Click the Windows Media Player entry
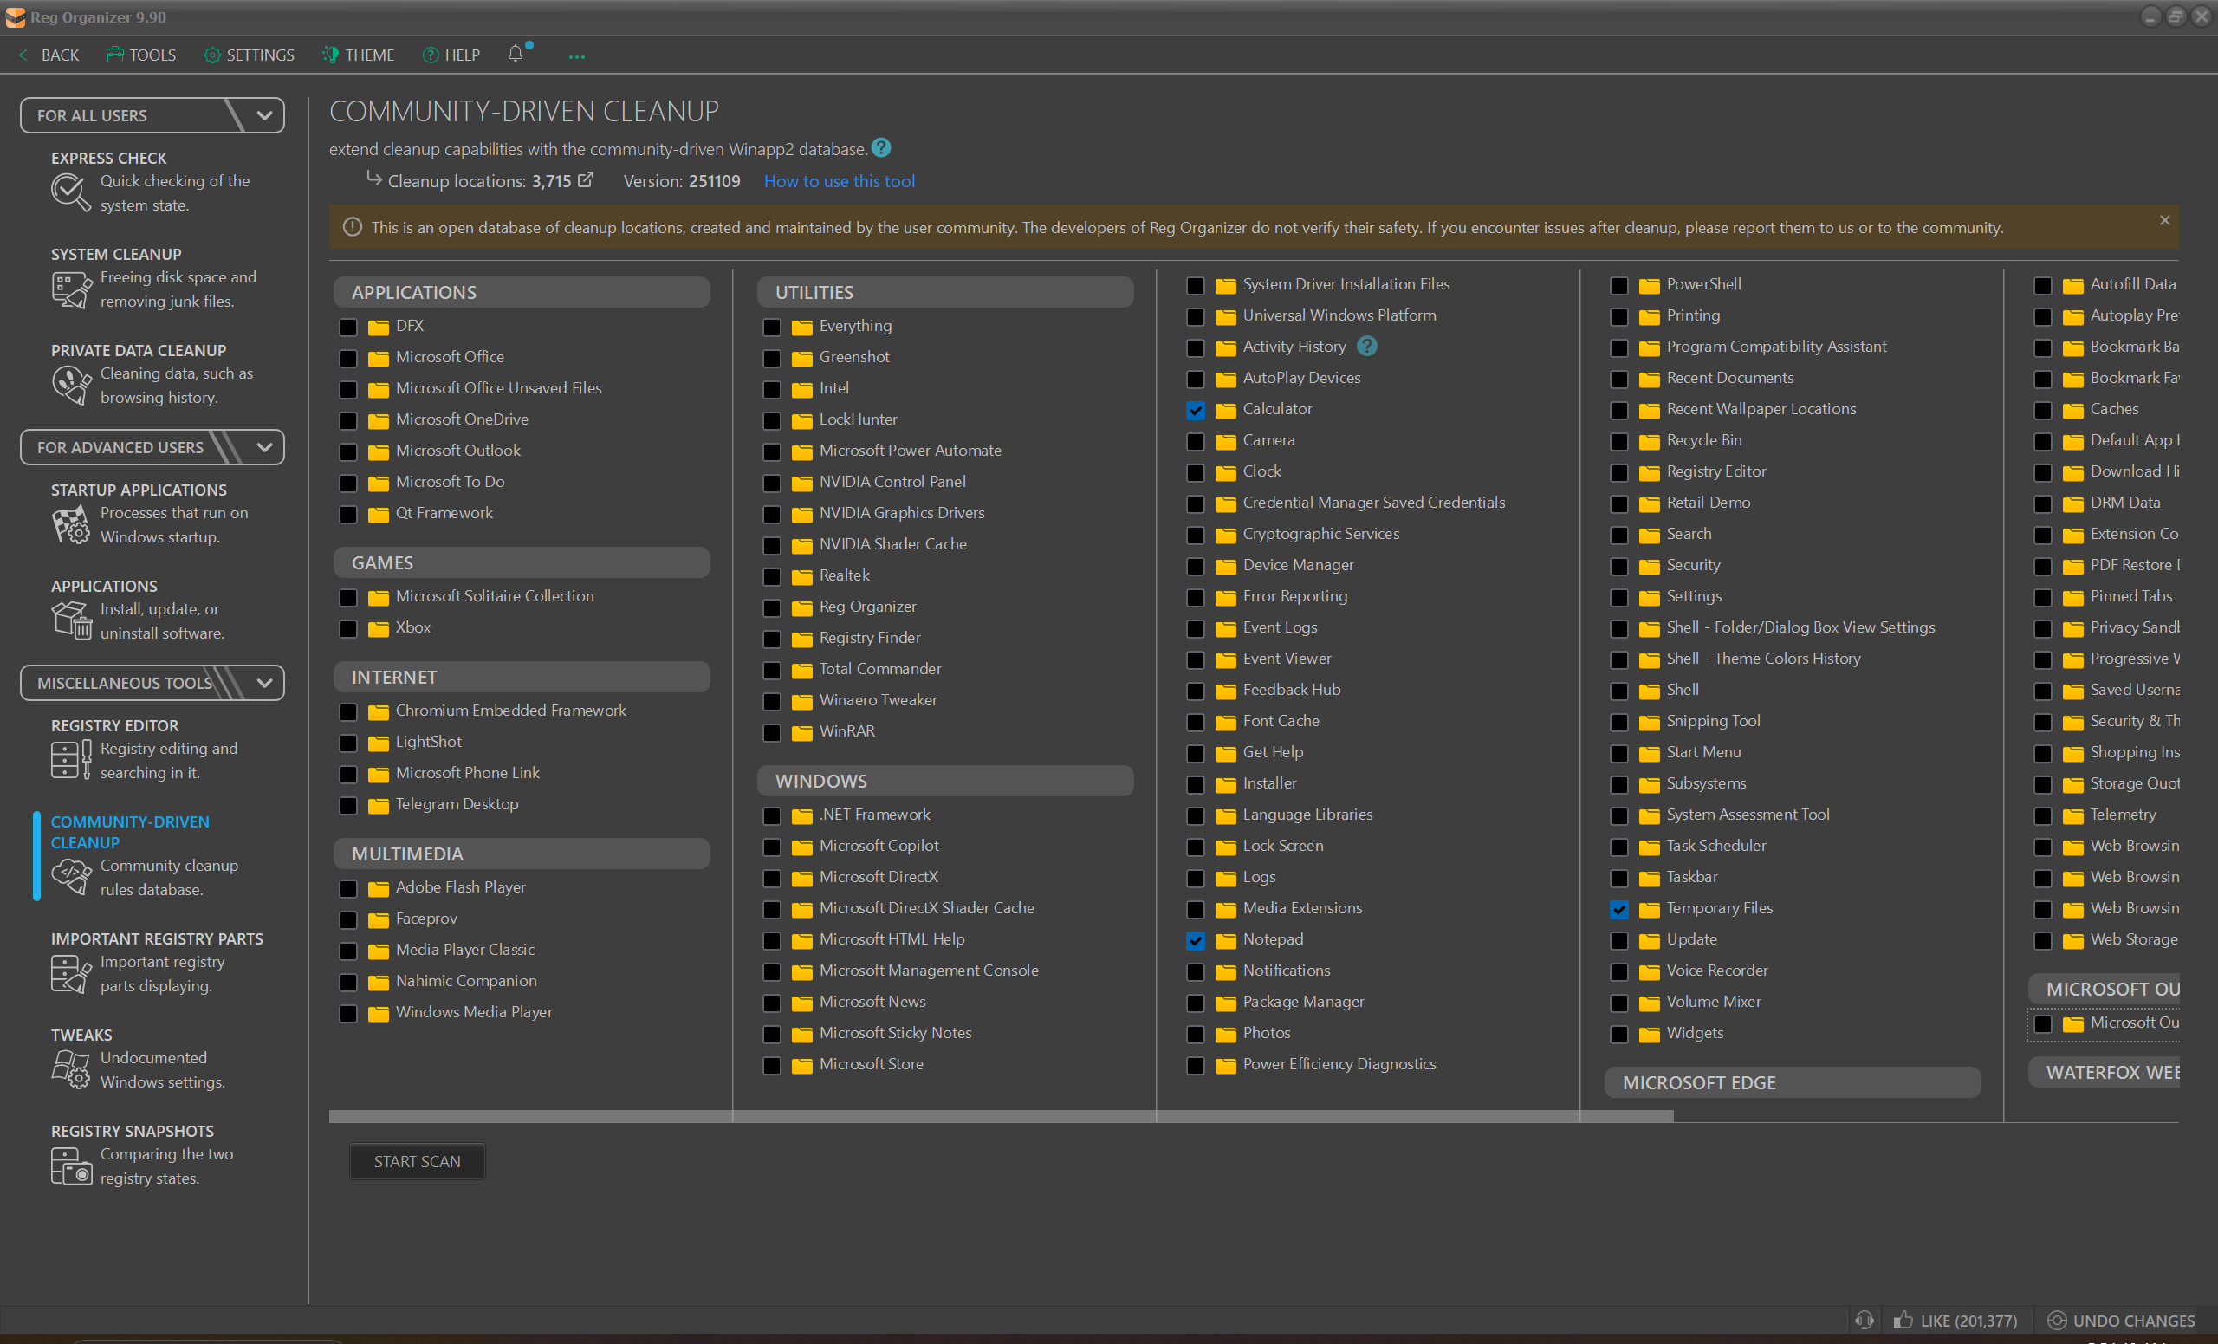This screenshot has height=1344, width=2218. (x=473, y=1012)
